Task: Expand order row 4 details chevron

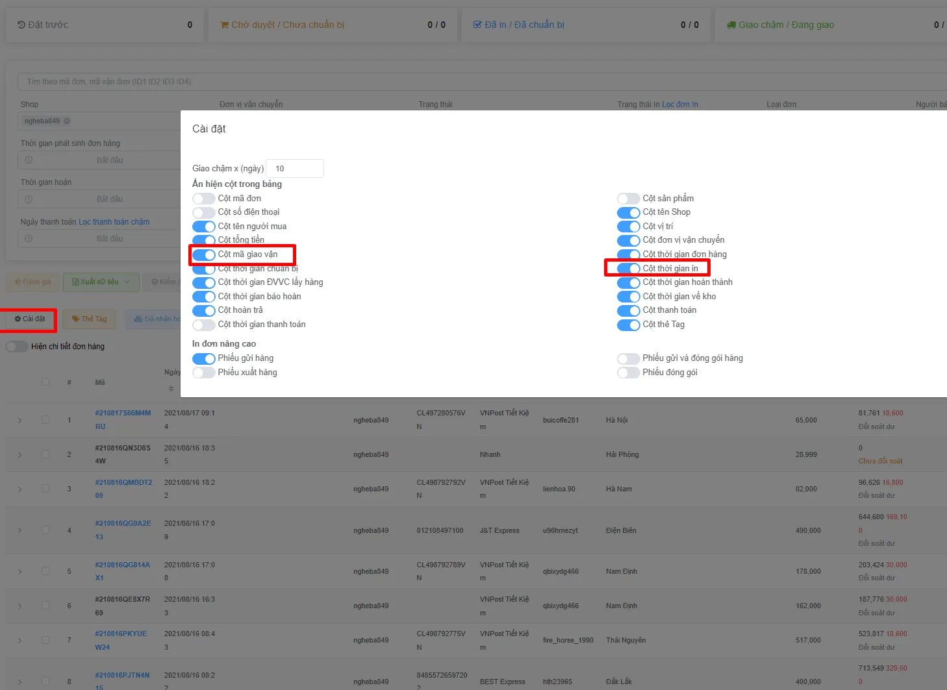Action: [x=20, y=530]
